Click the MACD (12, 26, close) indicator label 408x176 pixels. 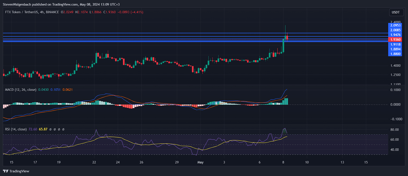pyautogui.click(x=21, y=90)
